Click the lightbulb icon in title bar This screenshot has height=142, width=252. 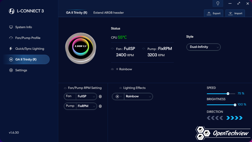(x=218, y=3)
